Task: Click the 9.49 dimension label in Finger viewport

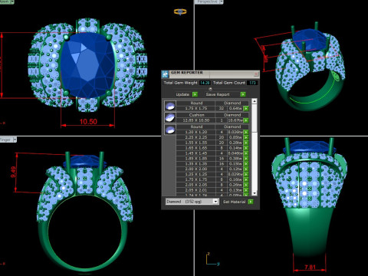Action: [13, 172]
